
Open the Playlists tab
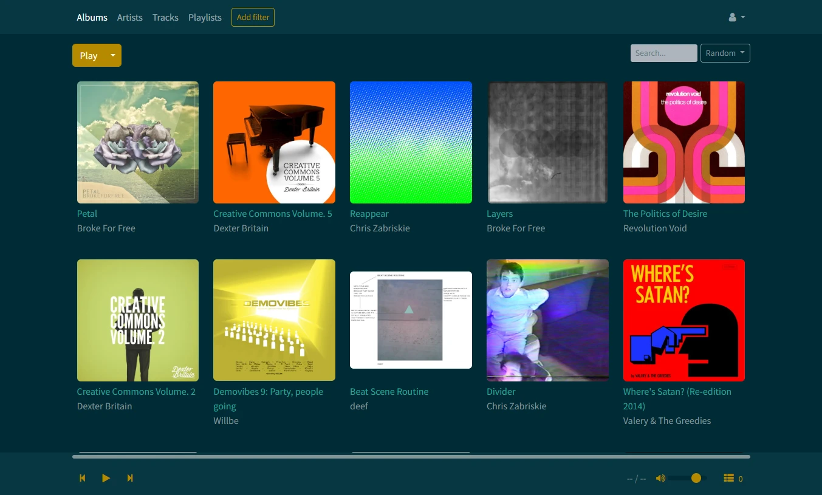pos(205,17)
